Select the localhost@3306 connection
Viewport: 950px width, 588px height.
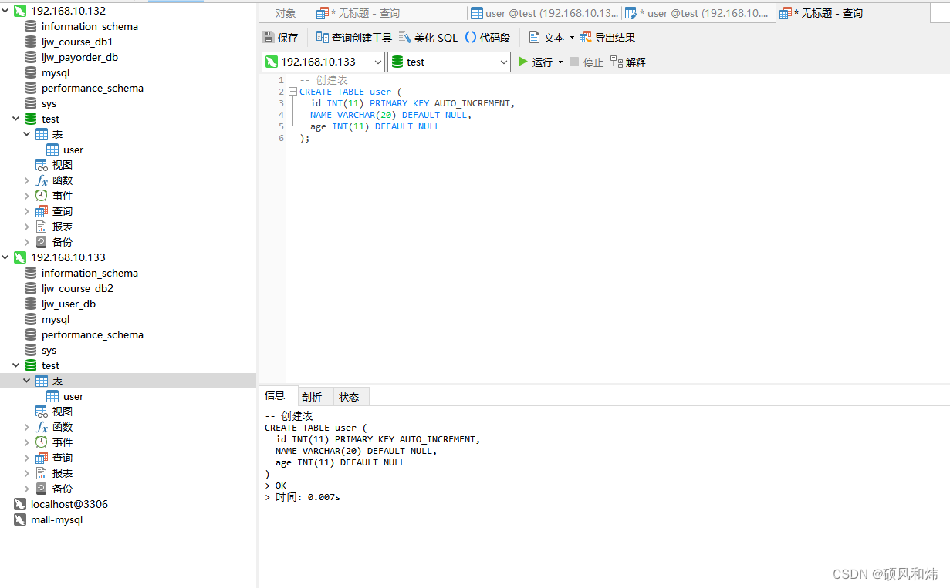click(69, 504)
